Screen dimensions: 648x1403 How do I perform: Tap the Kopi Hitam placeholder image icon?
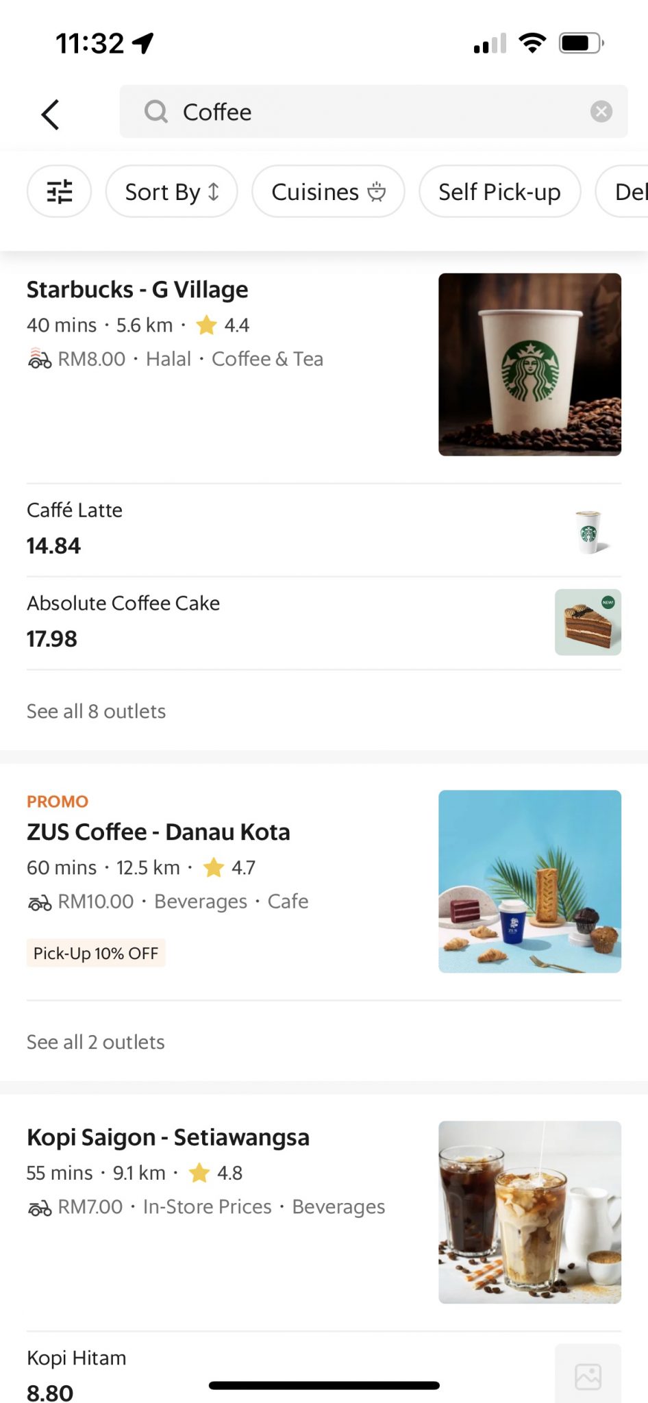(588, 1376)
